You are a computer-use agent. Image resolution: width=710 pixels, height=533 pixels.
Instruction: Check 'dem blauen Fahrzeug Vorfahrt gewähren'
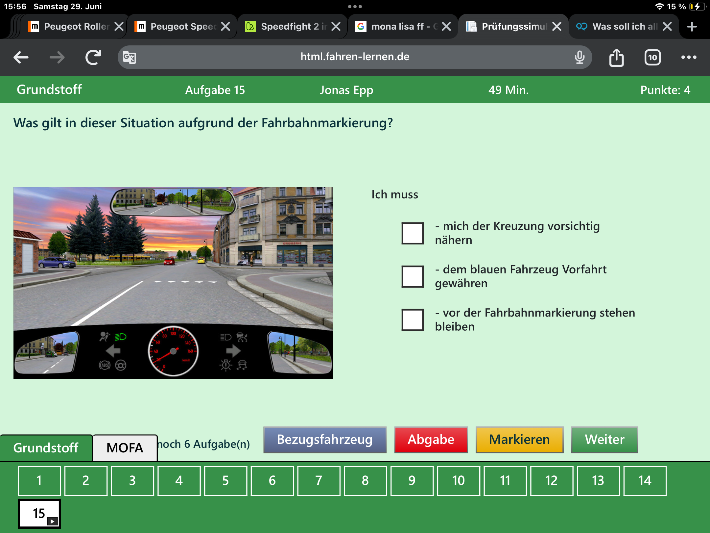point(413,277)
